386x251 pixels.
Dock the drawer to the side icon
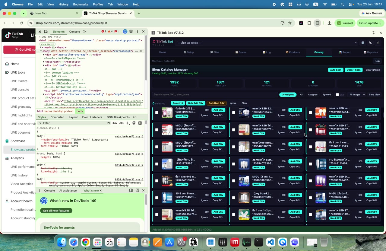pos(131,190)
